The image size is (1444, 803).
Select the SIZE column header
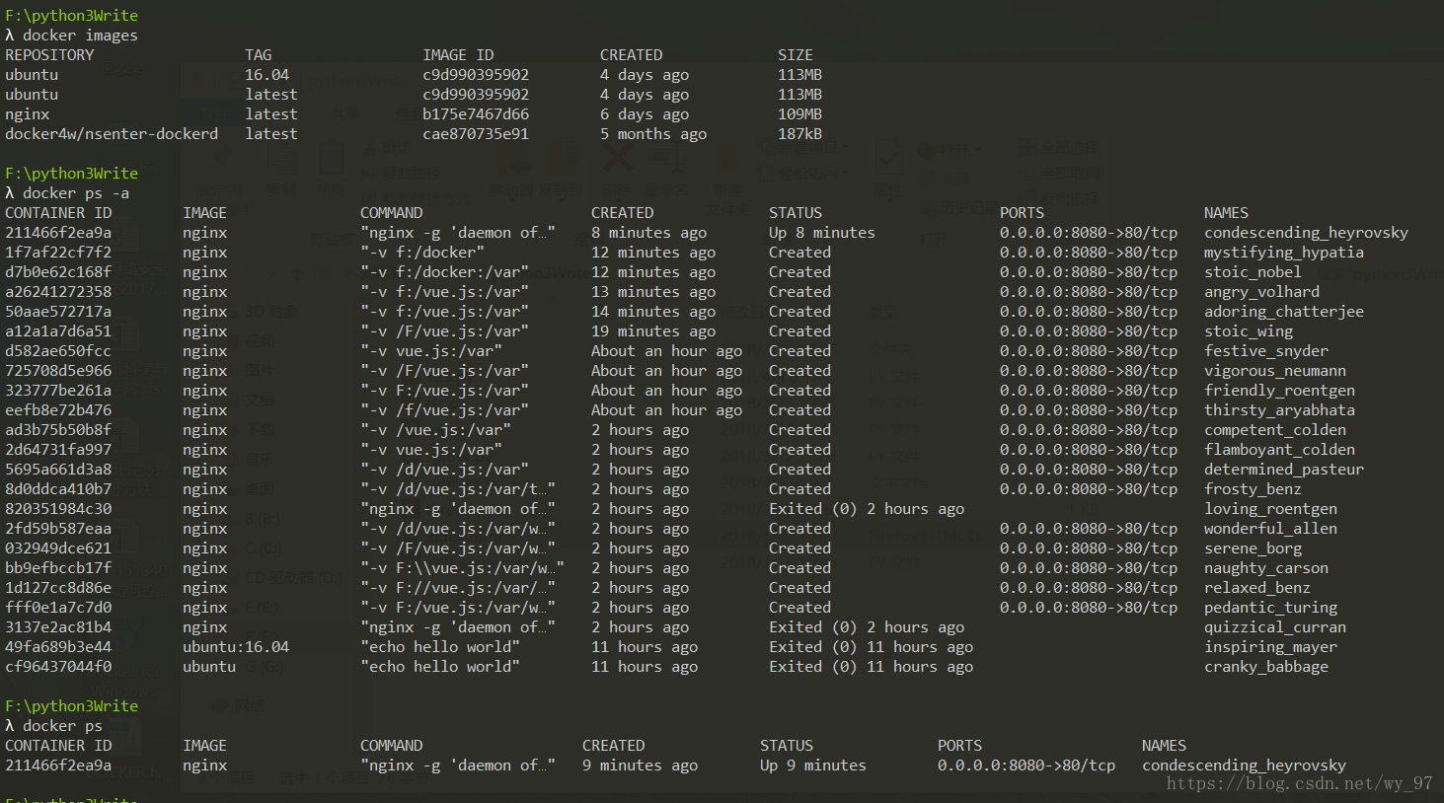(x=796, y=55)
